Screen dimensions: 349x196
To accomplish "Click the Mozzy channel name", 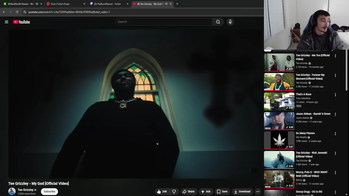I will pyautogui.click(x=299, y=180).
